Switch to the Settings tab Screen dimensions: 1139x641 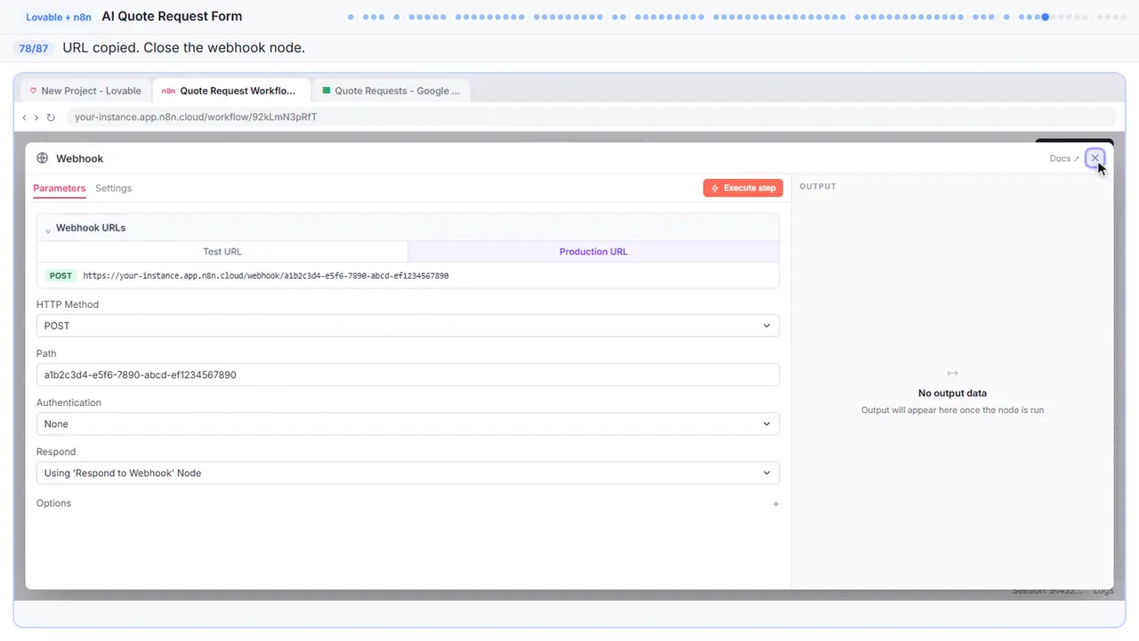pos(113,188)
